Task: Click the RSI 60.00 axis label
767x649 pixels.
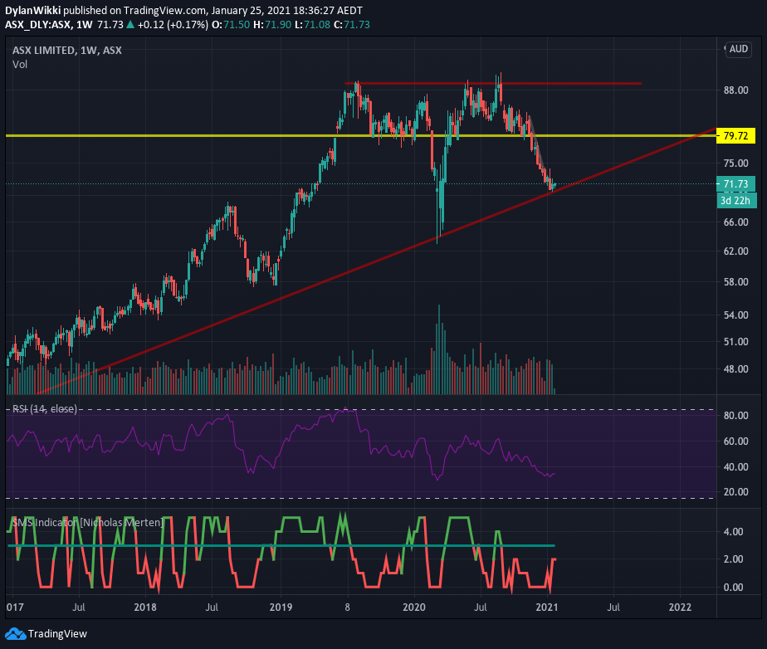Action: pos(735,442)
